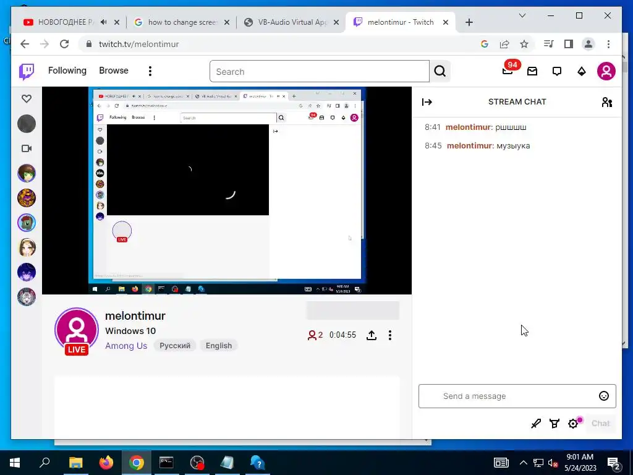Open a new Chrome tab
This screenshot has height=475, width=633.
click(469, 22)
